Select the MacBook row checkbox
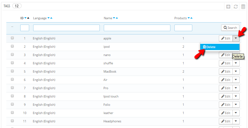 [x=12, y=71]
